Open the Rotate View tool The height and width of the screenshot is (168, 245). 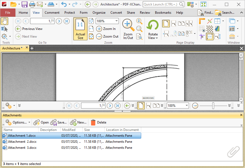[153, 29]
